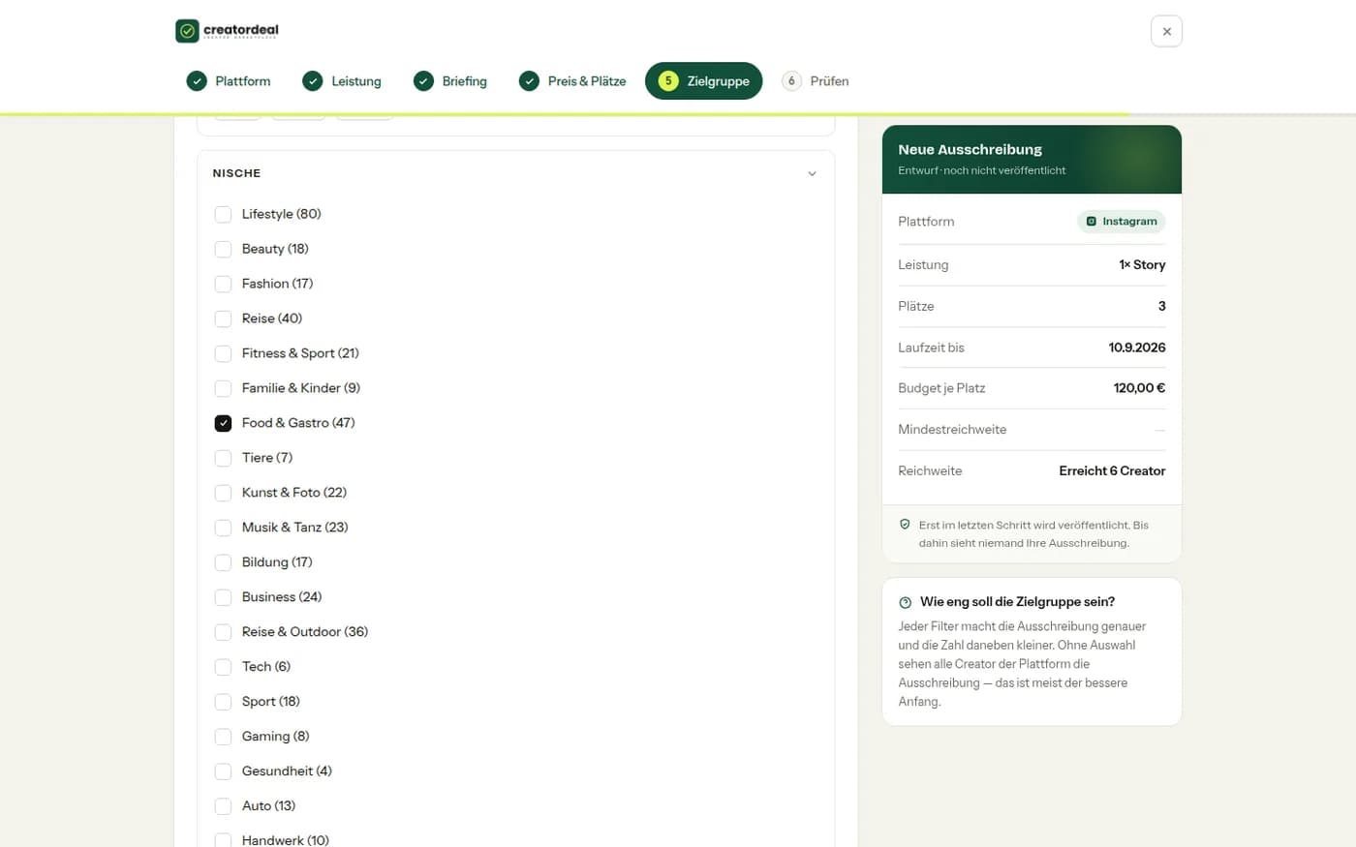Collapse the Nische section chevron

[x=812, y=174]
